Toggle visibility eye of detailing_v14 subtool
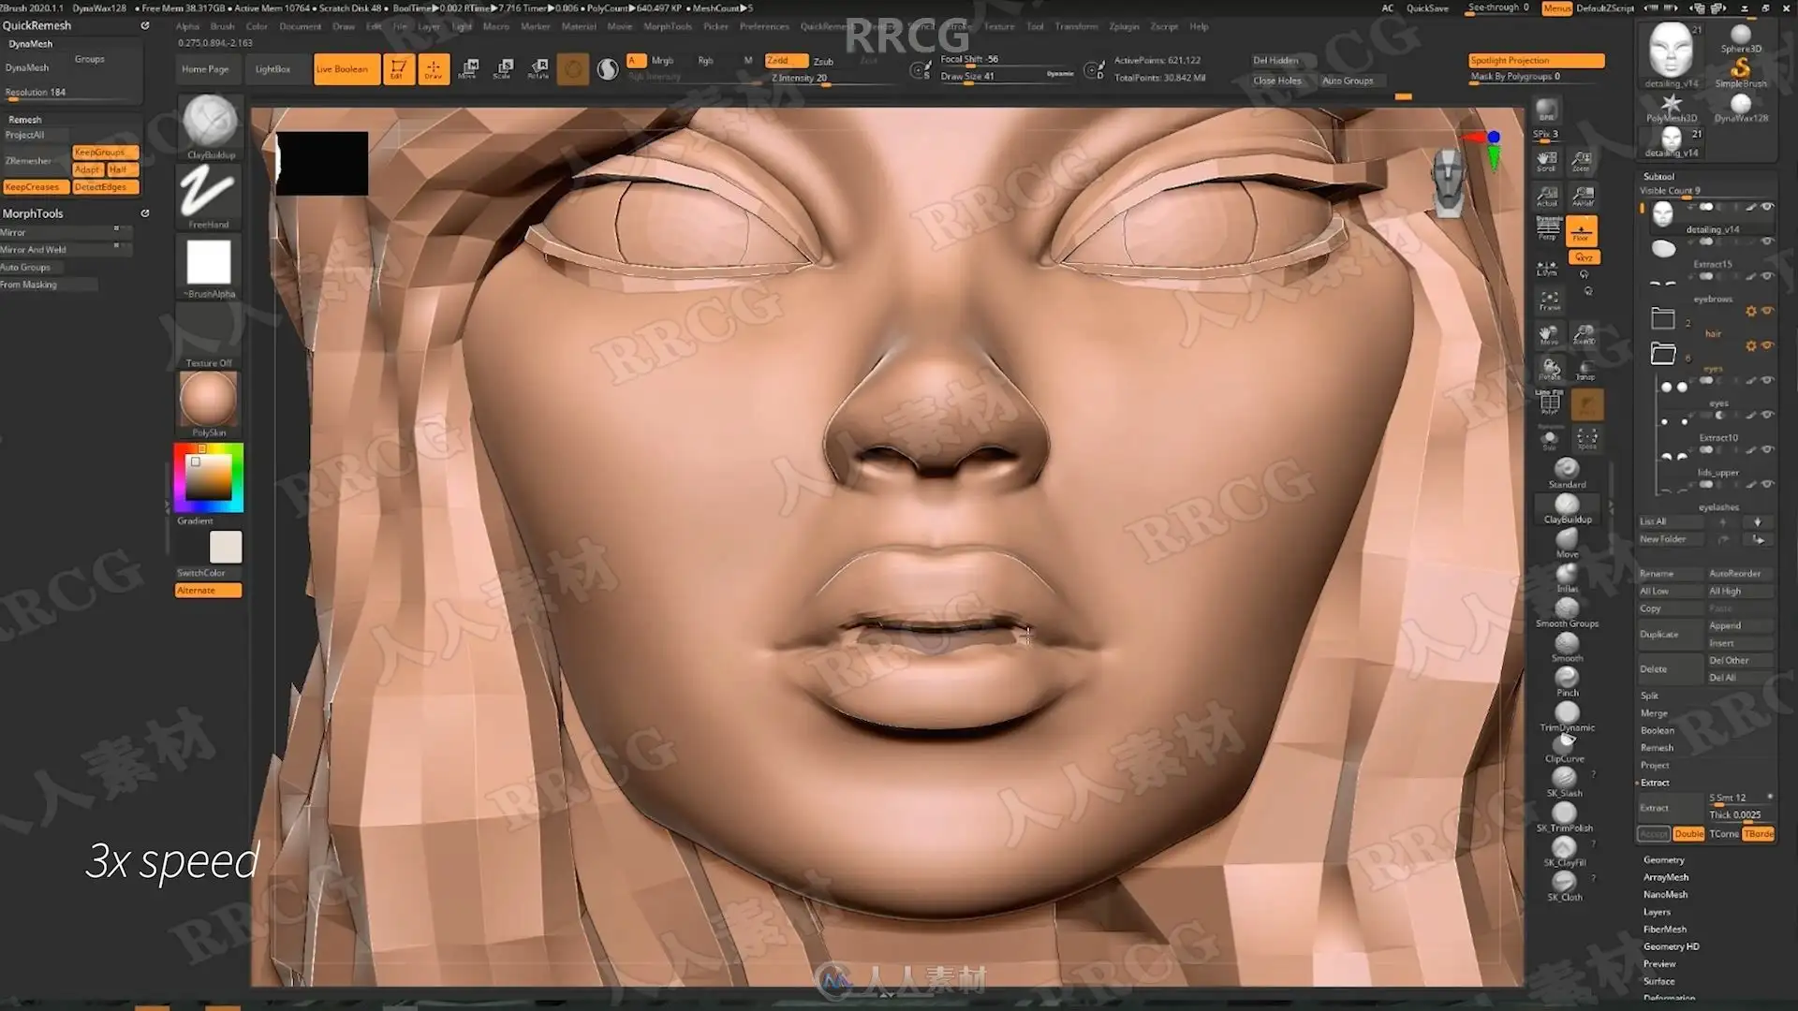This screenshot has width=1798, height=1011. [x=1766, y=206]
